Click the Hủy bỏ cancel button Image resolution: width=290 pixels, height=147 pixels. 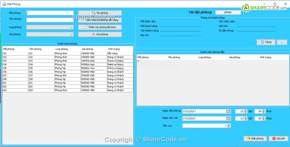(278, 138)
